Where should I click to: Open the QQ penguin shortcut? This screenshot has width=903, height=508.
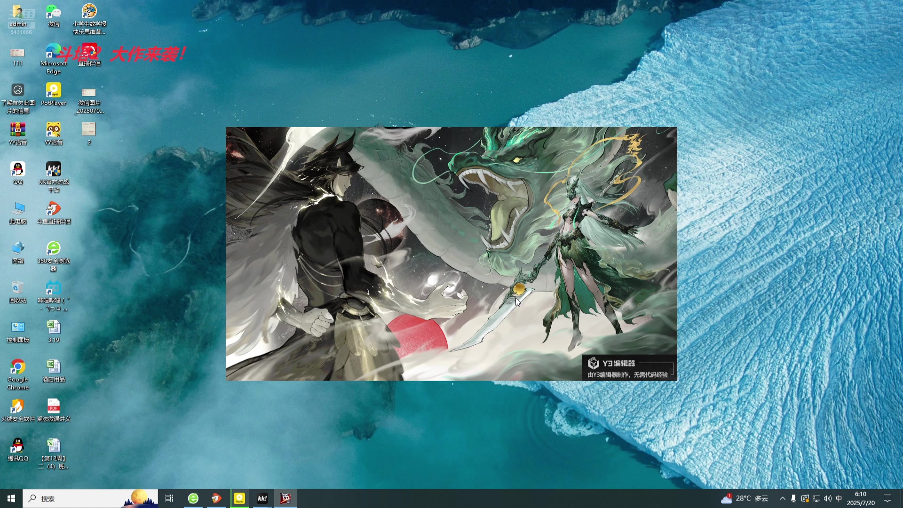(x=18, y=174)
